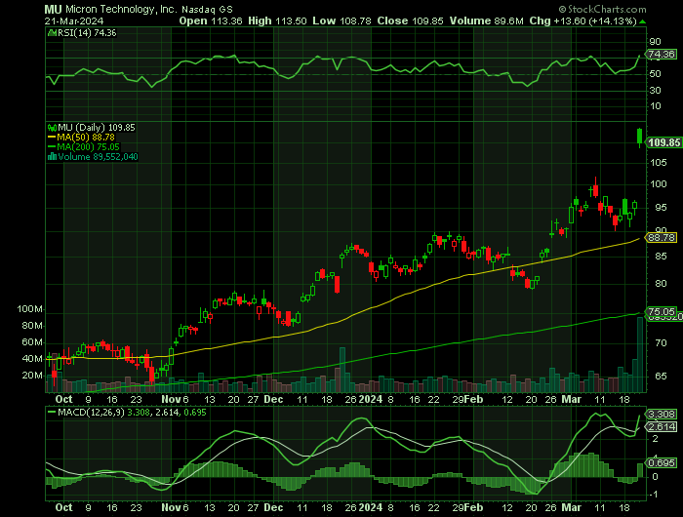Click the Volume 89,552,040 legend entry
The image size is (683, 517).
(x=98, y=157)
